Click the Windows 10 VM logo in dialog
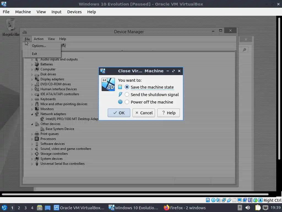The height and width of the screenshot is (212, 282). [108, 84]
